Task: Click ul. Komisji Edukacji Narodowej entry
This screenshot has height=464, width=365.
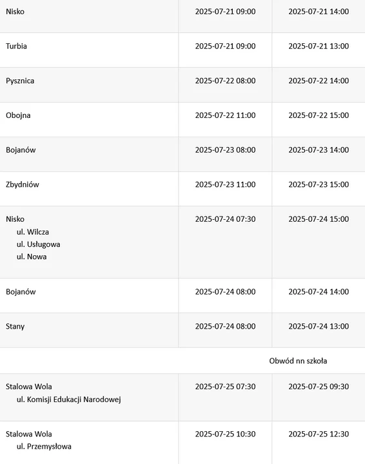Action: point(68,400)
